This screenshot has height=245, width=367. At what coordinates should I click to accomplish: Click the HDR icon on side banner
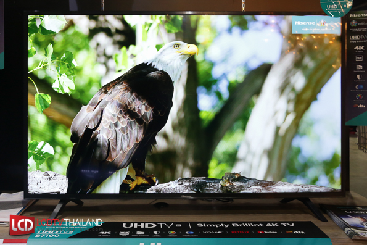coord(359,58)
